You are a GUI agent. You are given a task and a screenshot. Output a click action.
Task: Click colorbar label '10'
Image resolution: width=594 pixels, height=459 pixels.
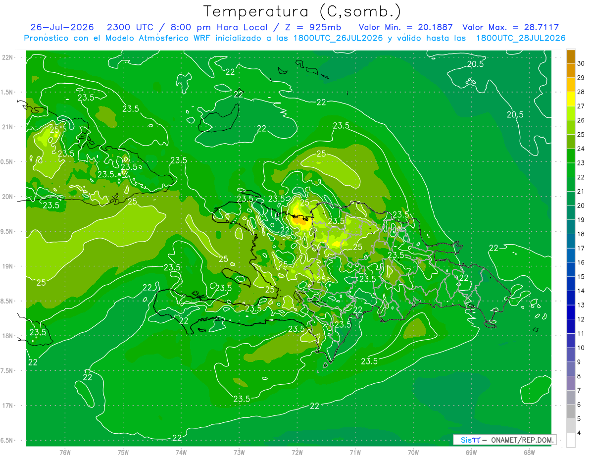click(581, 348)
